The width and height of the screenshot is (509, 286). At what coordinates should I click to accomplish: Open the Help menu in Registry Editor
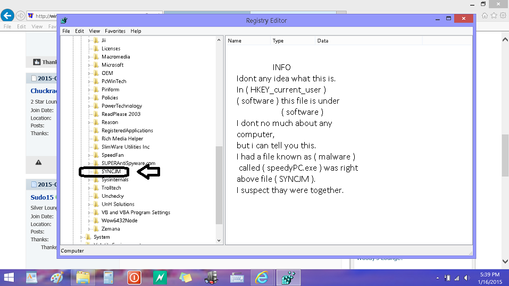point(136,31)
